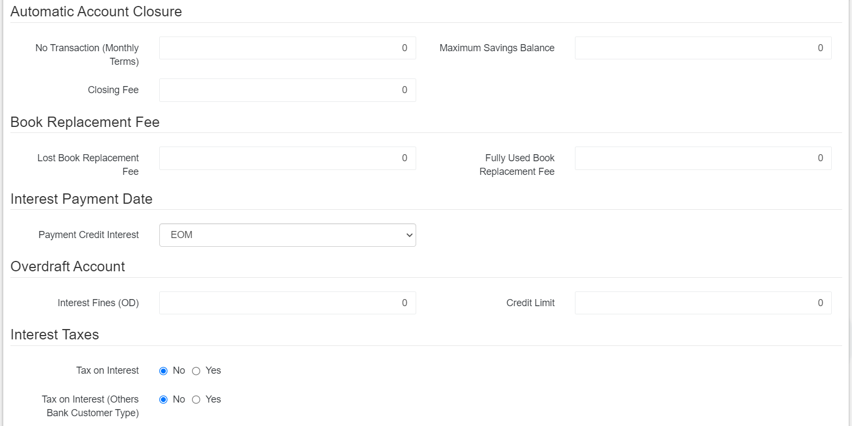Click the Tax on Interest label
This screenshot has height=426, width=852.
click(107, 370)
